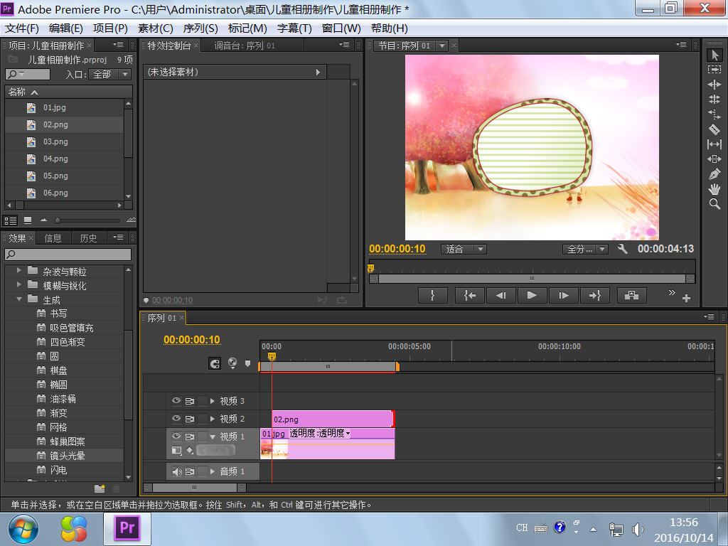Toggle track lock box on 视频 1

[x=203, y=437]
